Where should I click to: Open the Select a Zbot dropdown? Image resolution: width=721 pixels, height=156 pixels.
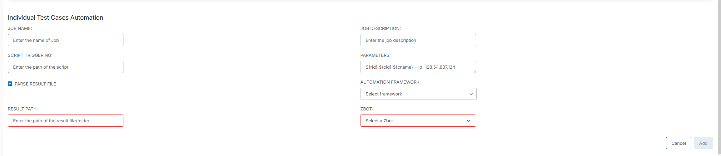pos(418,121)
